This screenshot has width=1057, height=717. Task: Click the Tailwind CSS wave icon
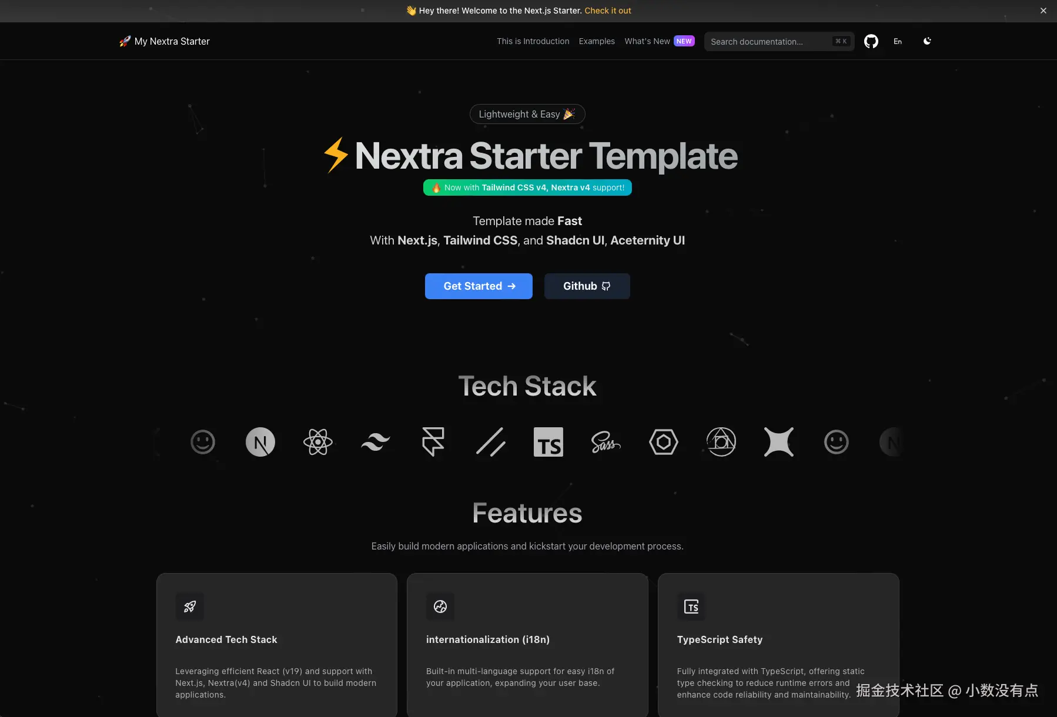[x=376, y=442]
